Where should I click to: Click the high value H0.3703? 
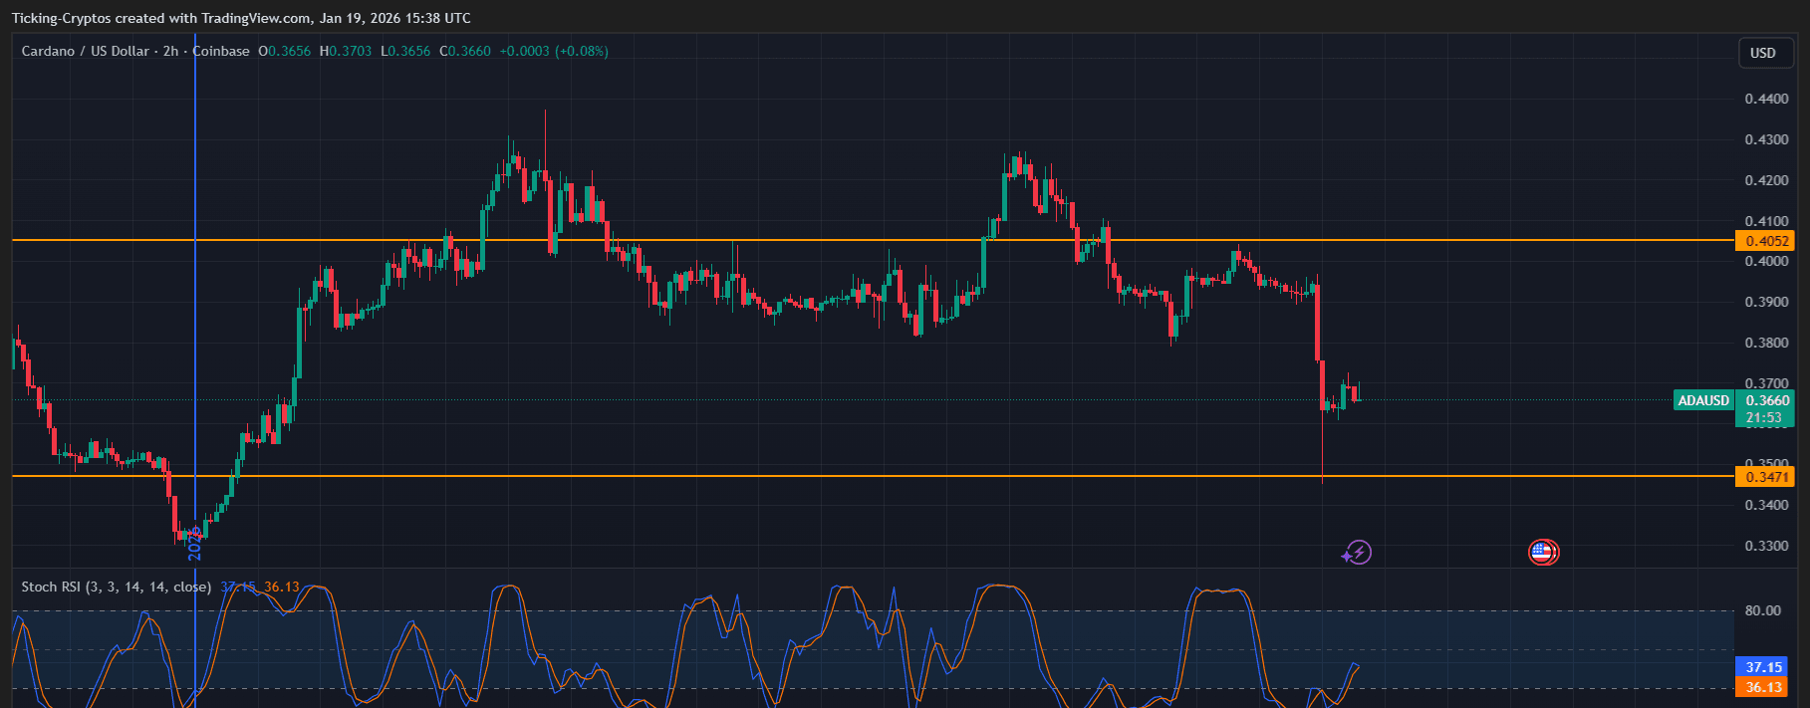click(346, 51)
